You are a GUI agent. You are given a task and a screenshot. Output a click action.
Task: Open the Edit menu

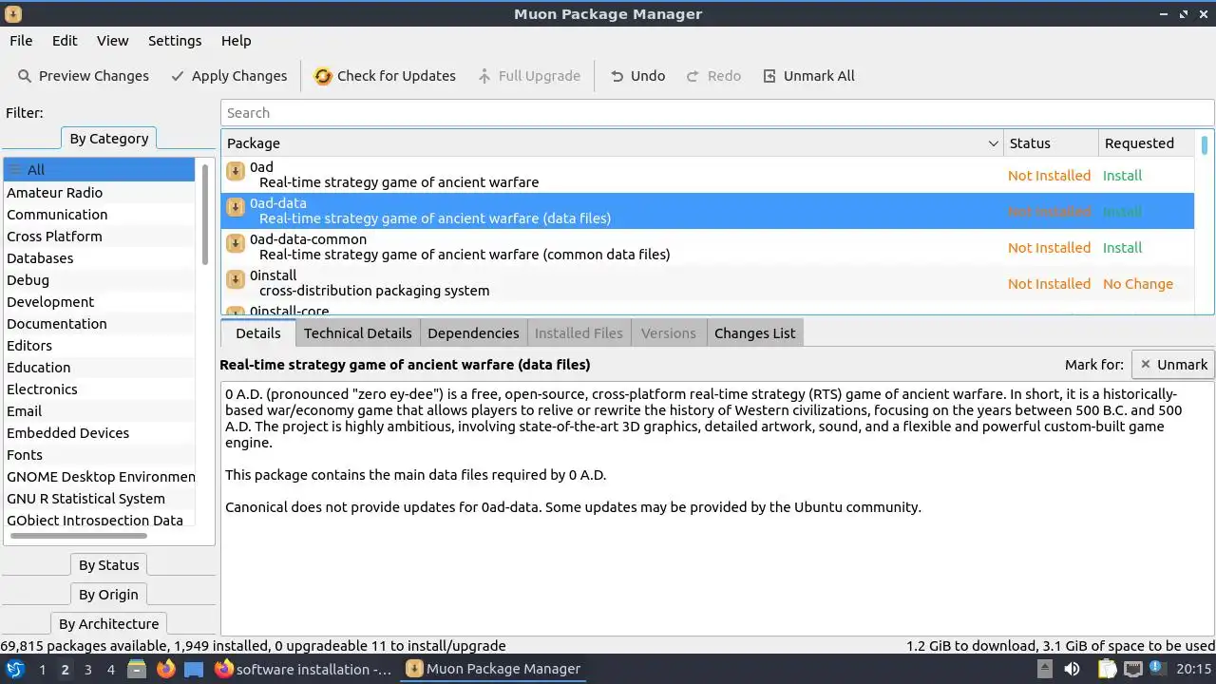(x=65, y=41)
